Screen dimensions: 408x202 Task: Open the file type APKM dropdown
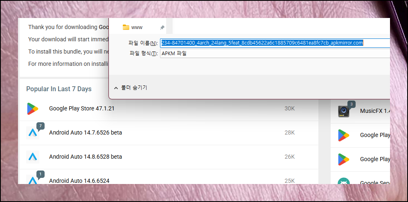click(x=275, y=54)
